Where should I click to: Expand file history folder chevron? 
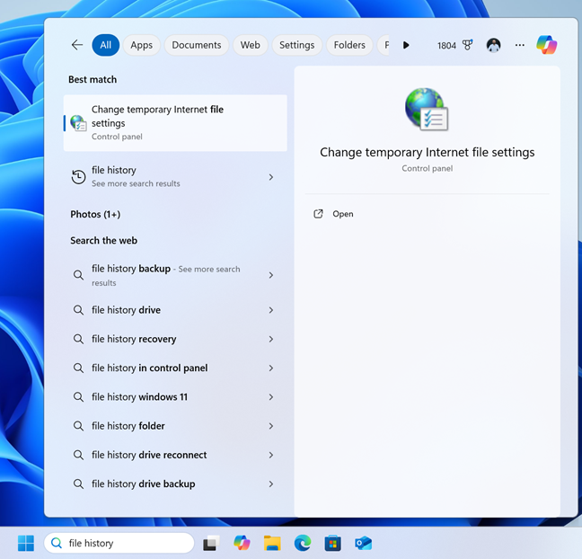pos(271,426)
